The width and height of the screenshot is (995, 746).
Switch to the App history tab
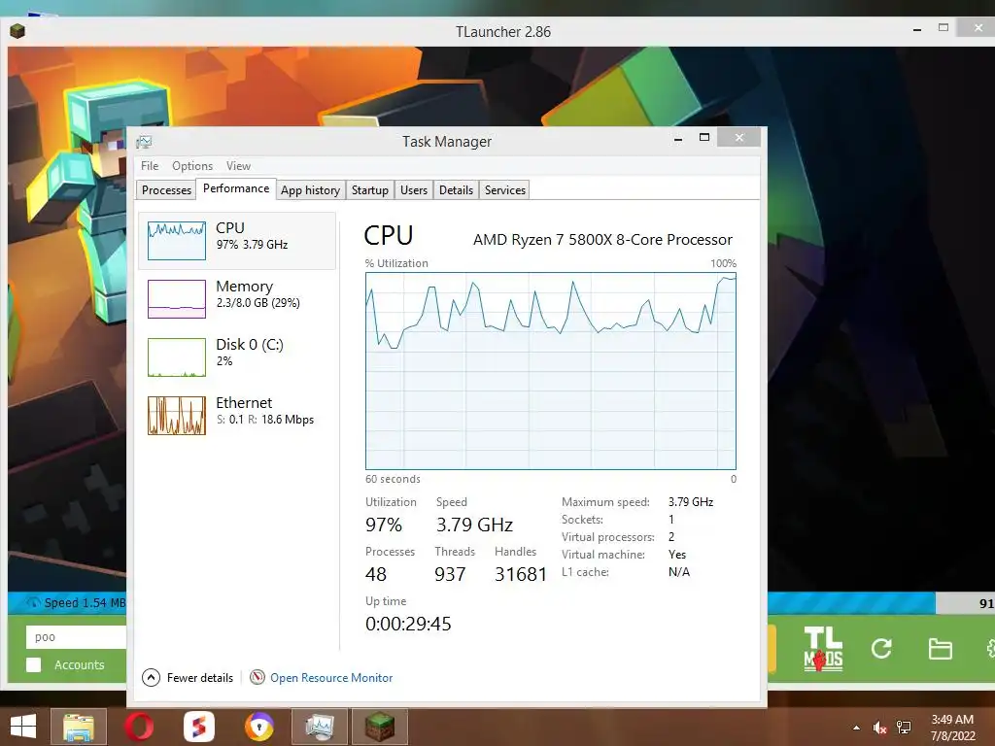310,190
